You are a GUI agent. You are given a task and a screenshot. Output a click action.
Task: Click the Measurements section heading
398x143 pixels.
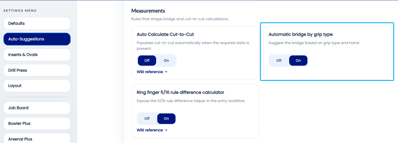148,11
